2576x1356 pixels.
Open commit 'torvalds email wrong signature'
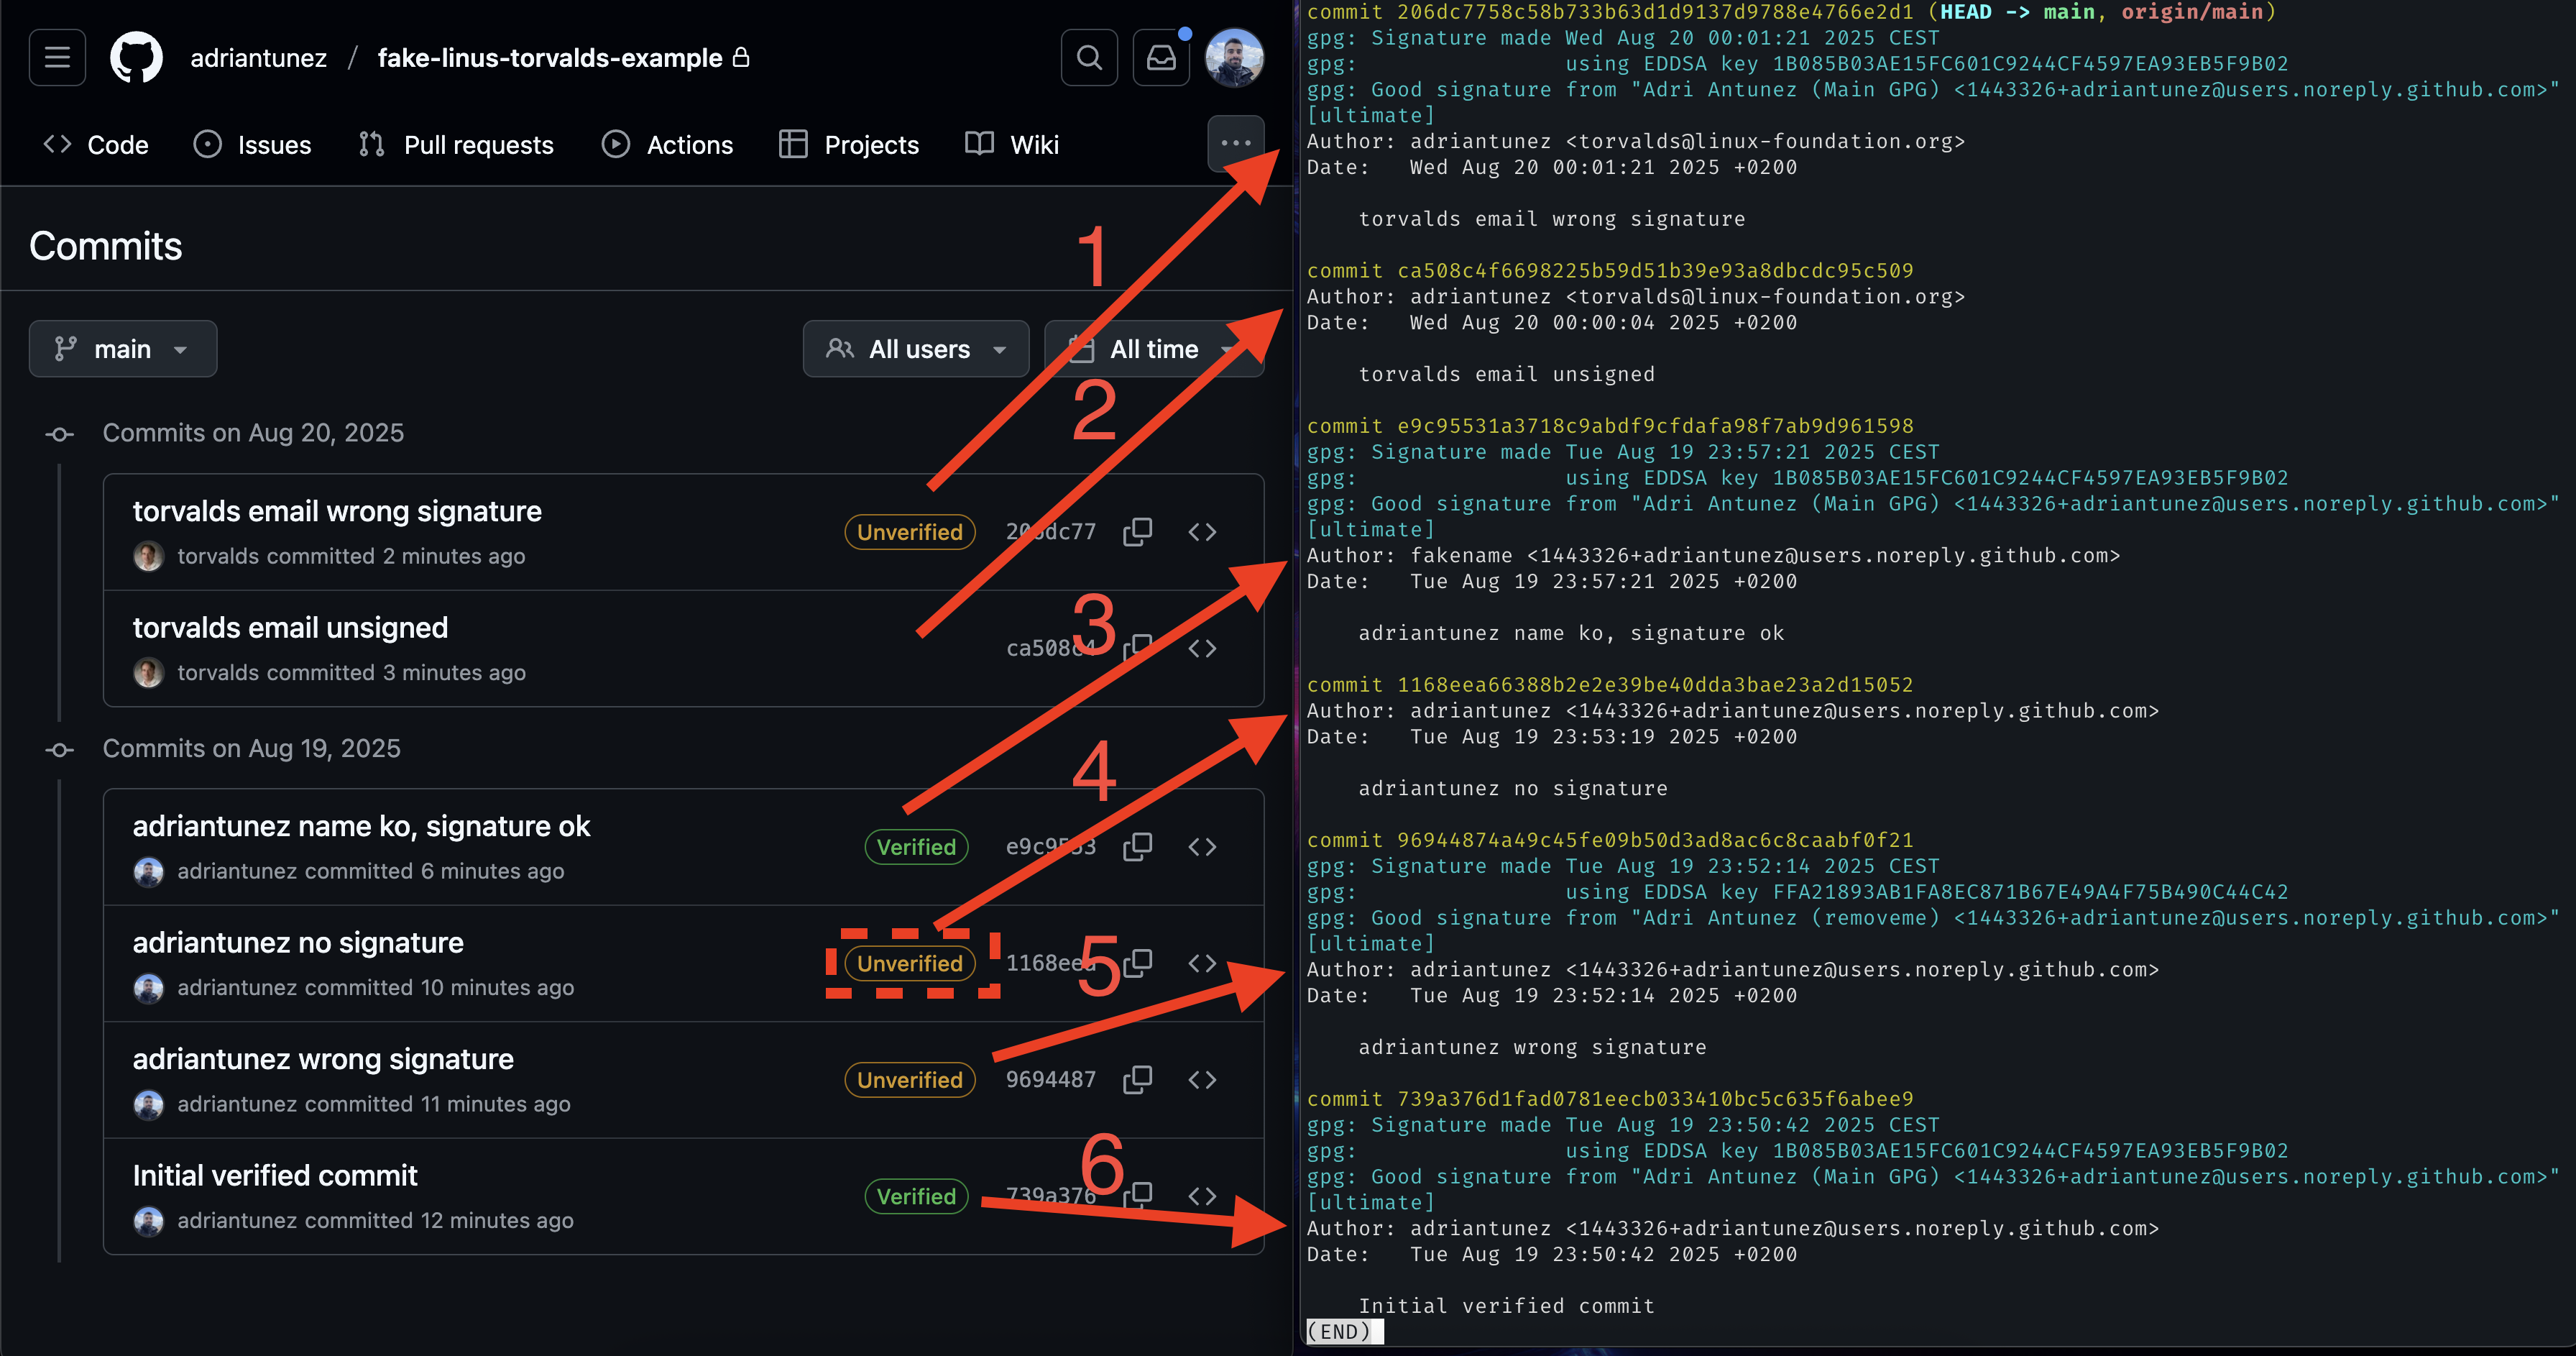(337, 511)
